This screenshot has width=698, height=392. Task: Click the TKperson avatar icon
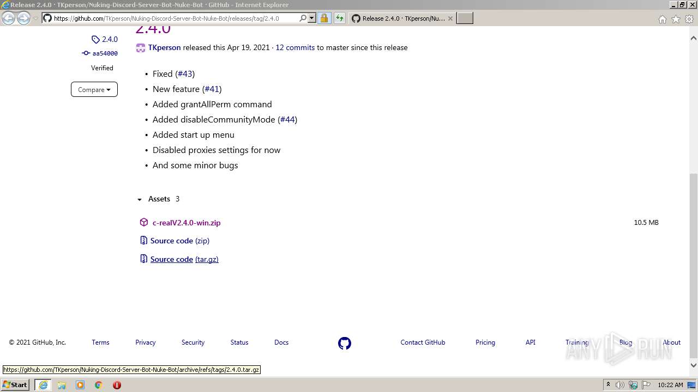point(141,47)
